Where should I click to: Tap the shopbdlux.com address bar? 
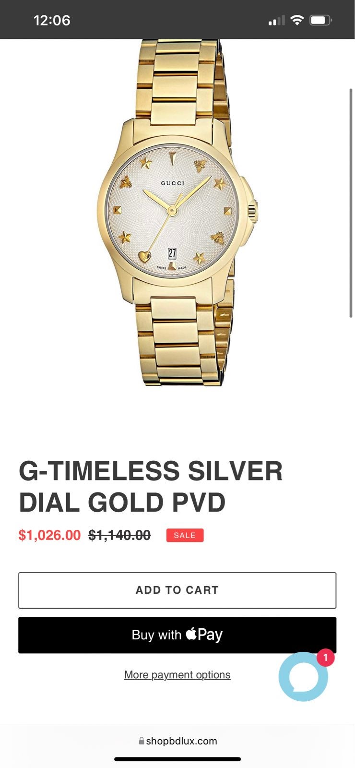point(177,741)
